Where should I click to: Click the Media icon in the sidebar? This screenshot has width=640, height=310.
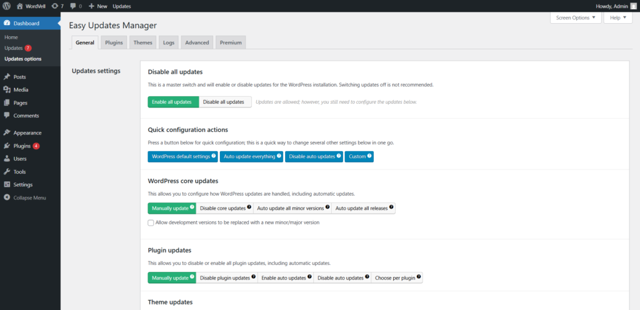point(7,90)
